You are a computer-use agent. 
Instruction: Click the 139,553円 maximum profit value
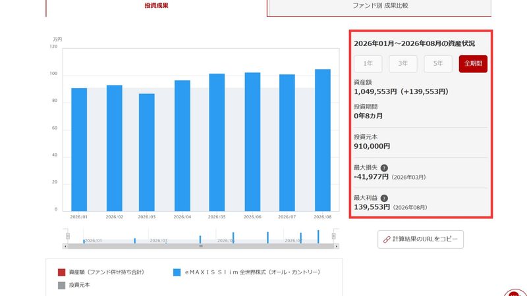coord(372,207)
